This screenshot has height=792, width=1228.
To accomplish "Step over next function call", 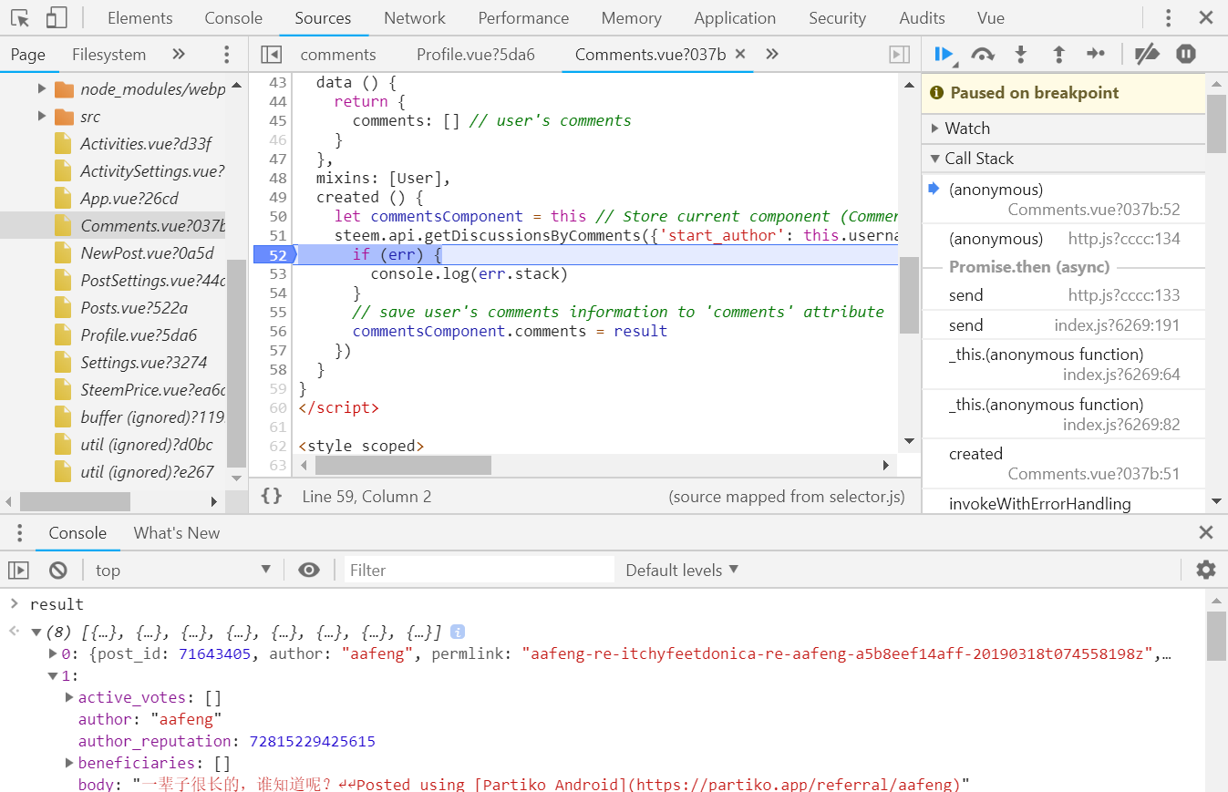I will pyautogui.click(x=983, y=55).
